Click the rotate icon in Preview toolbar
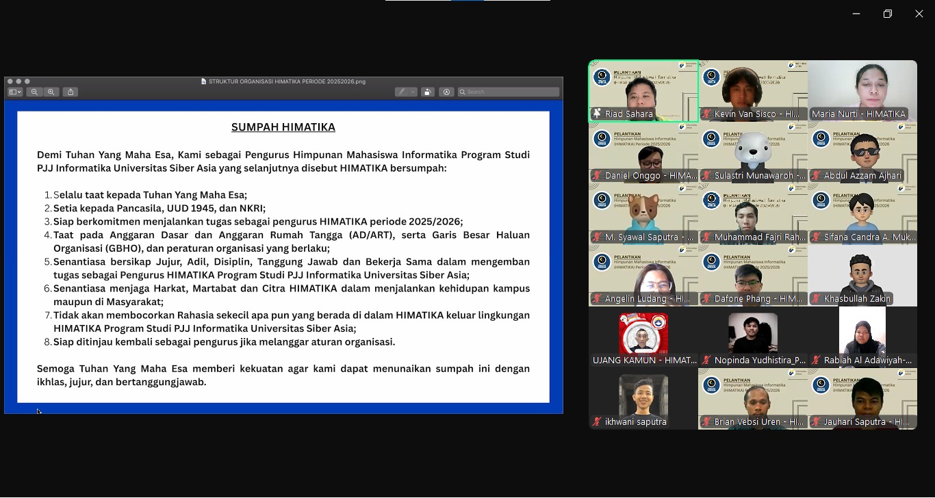This screenshot has height=498, width=935. 427,92
